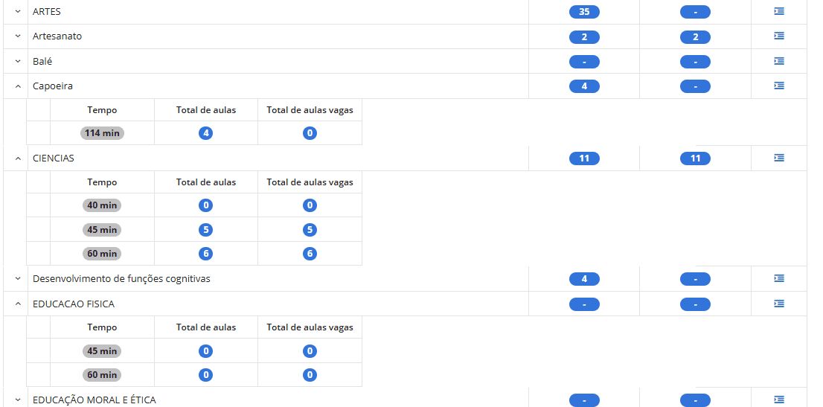
Task: Click the list icon for Balé
Action: pyautogui.click(x=779, y=61)
